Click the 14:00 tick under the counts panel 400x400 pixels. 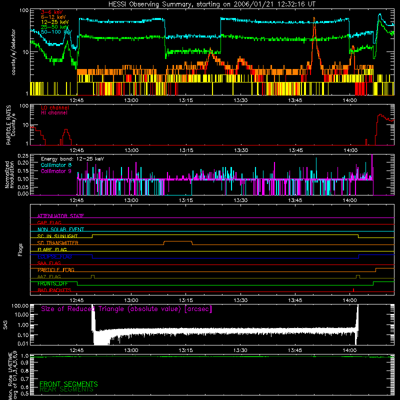point(349,100)
